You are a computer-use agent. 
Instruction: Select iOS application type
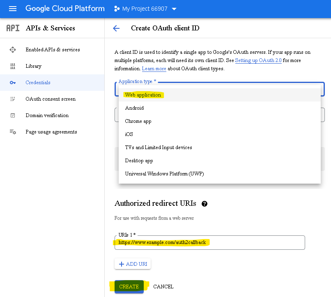(x=220, y=134)
